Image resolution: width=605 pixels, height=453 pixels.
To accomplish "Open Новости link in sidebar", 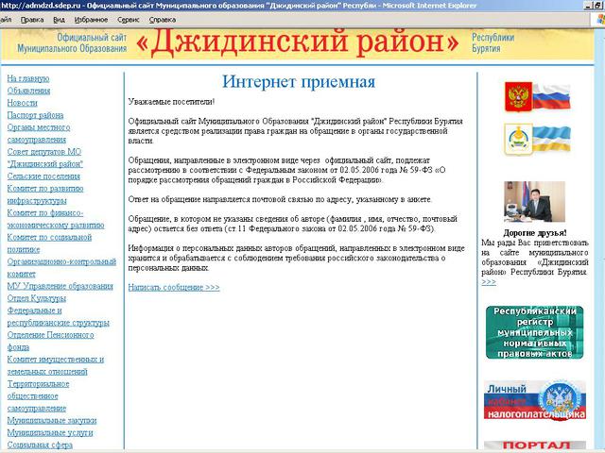I will coord(23,103).
